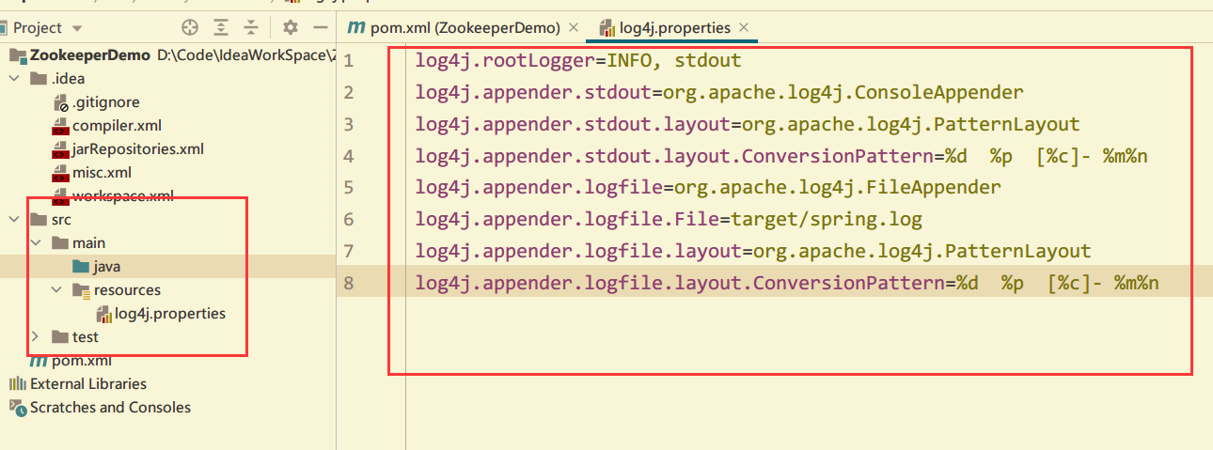
Task: Open Project panel settings gear
Action: pyautogui.click(x=290, y=27)
